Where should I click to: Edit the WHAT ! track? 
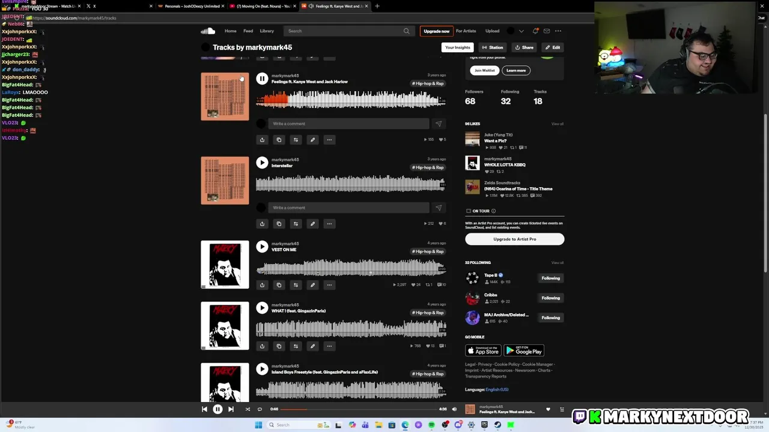[312, 346]
